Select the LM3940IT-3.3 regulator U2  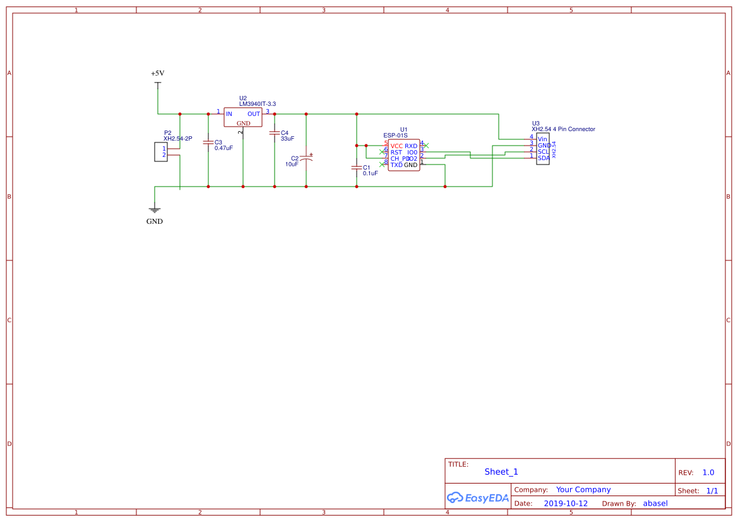(243, 117)
